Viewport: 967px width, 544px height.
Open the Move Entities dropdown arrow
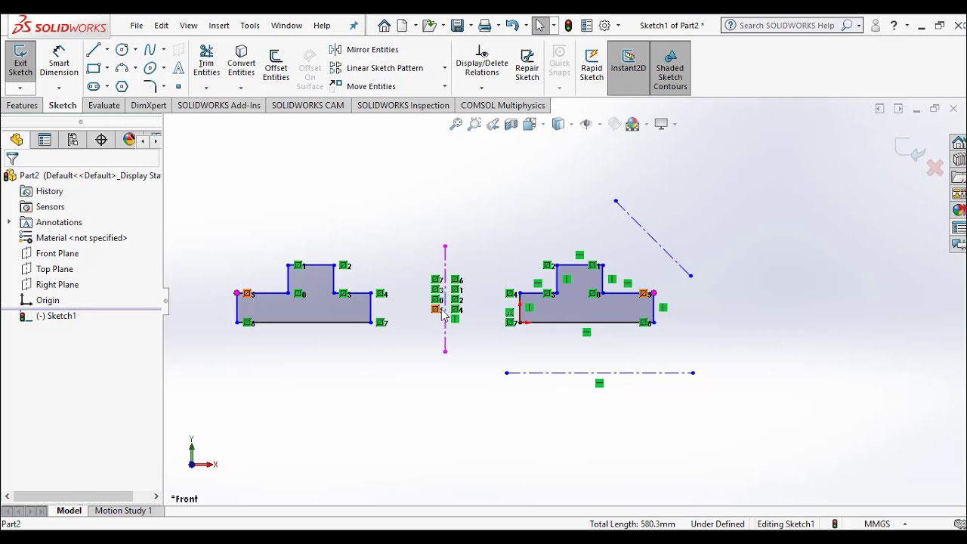pos(444,86)
